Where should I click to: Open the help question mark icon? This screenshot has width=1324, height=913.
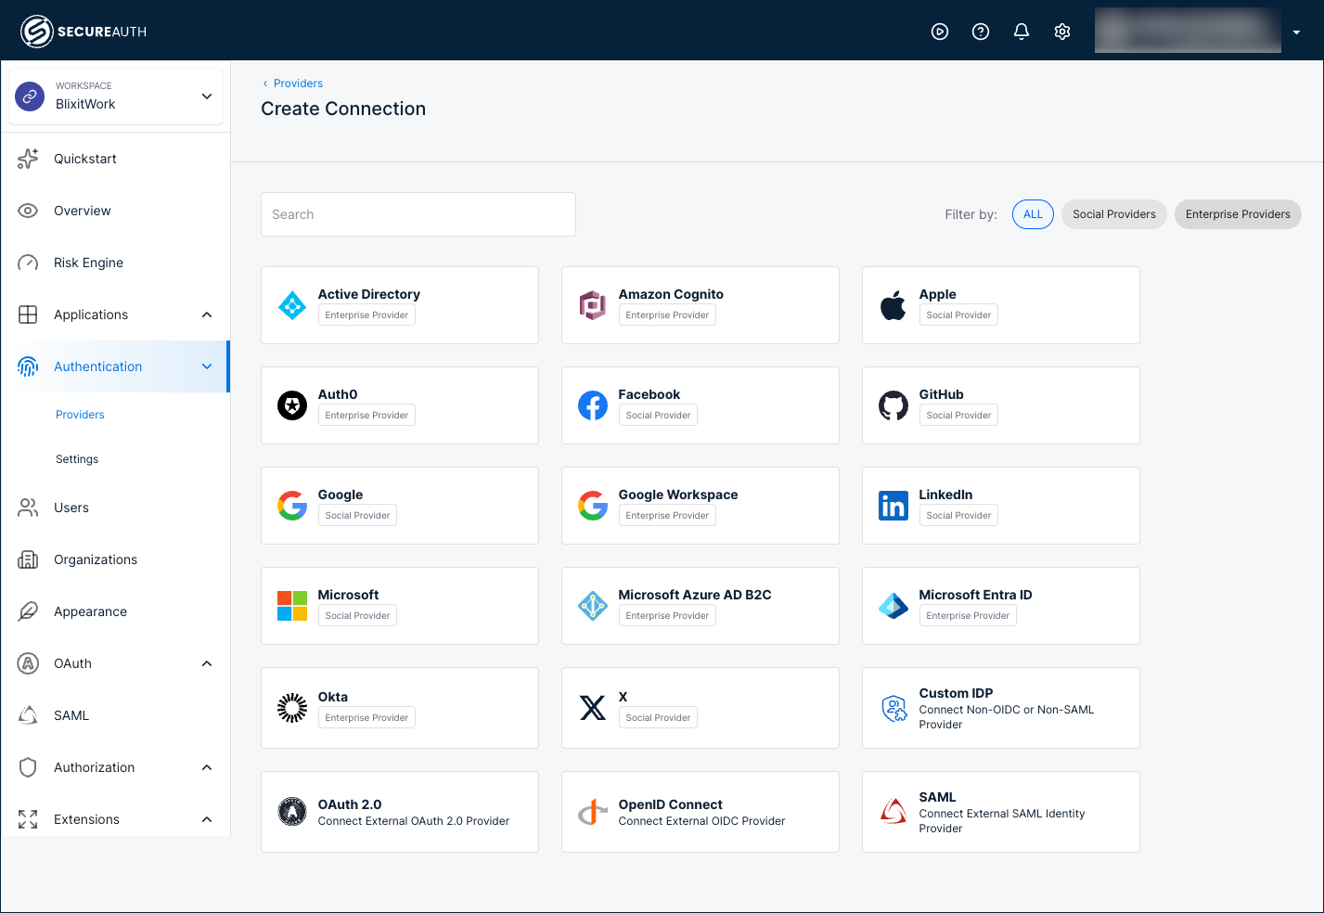981,32
